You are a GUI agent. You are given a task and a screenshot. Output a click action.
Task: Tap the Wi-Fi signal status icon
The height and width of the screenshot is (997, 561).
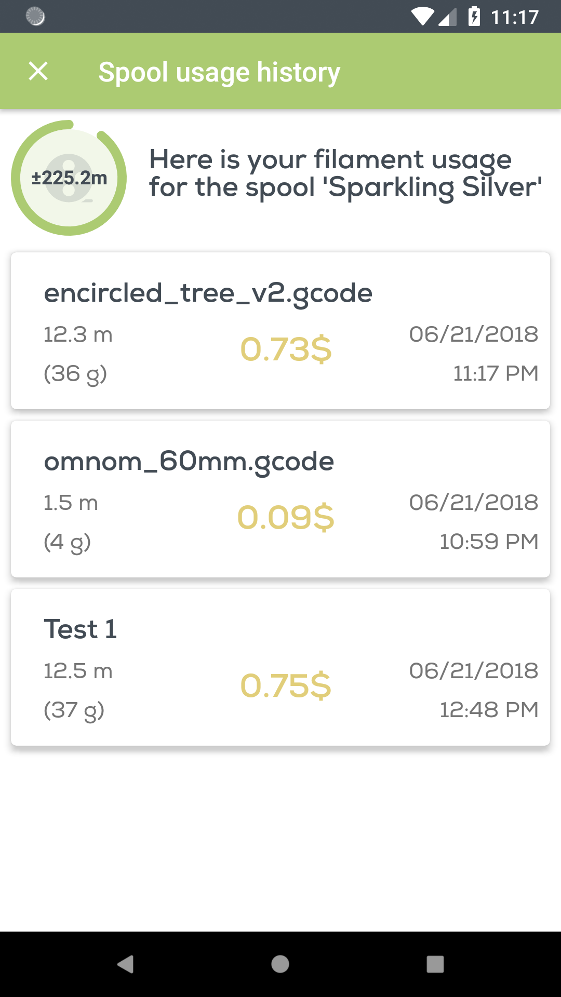pyautogui.click(x=422, y=17)
